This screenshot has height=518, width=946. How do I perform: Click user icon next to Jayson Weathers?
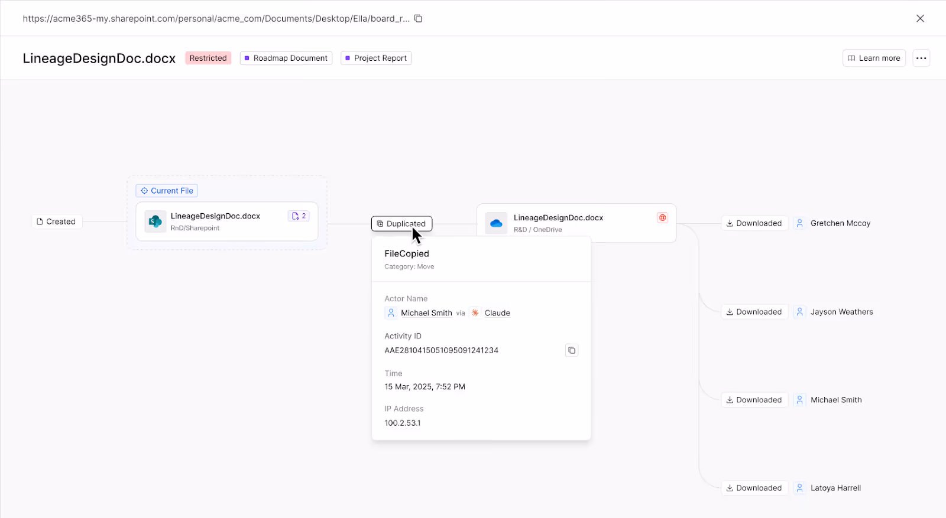point(799,312)
